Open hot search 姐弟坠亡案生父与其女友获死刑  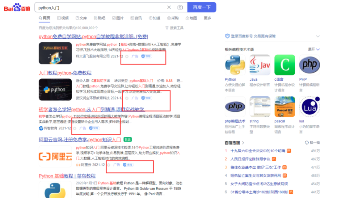click(x=256, y=175)
